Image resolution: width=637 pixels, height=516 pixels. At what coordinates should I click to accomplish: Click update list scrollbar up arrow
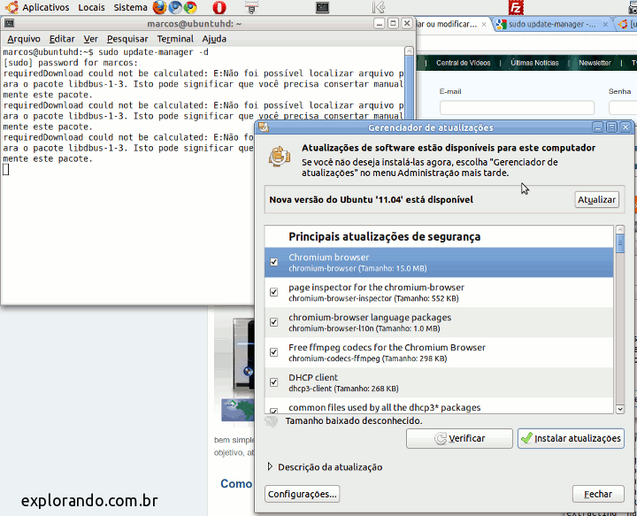click(620, 229)
